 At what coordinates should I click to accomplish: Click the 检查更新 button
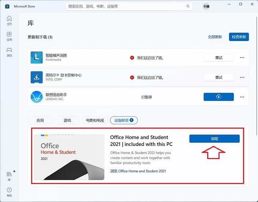[239, 37]
